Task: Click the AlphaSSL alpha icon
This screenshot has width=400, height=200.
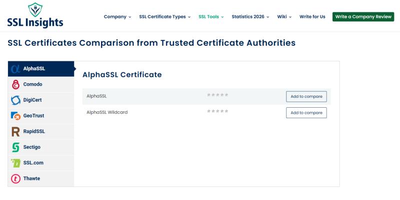Action: coord(15,69)
